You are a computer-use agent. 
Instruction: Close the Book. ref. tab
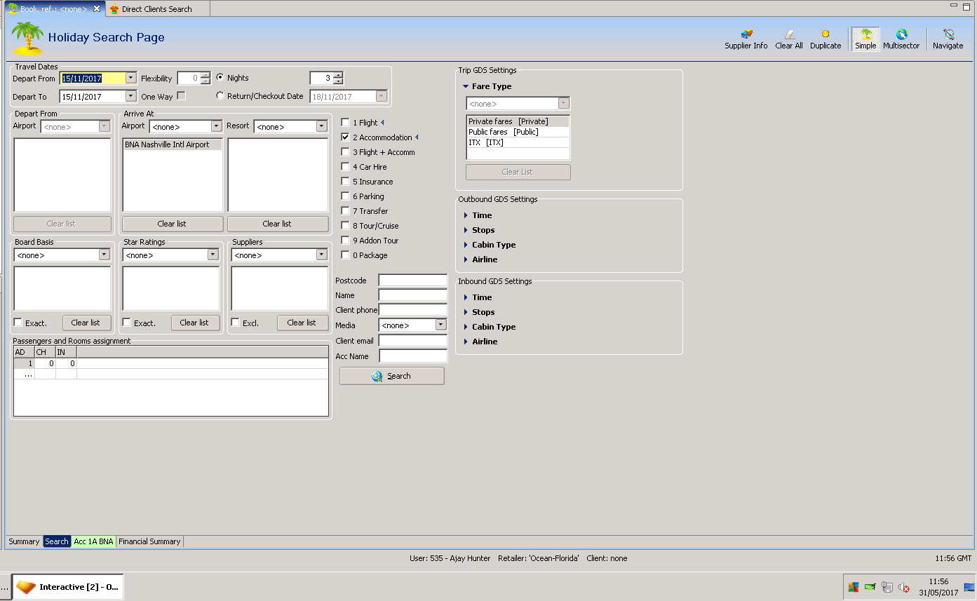pos(97,9)
